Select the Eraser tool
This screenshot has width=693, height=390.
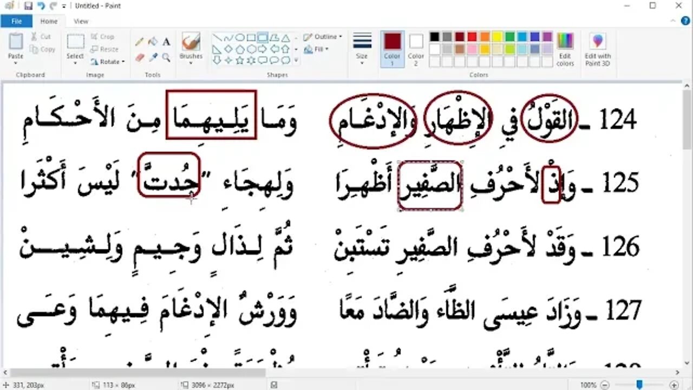(140, 57)
